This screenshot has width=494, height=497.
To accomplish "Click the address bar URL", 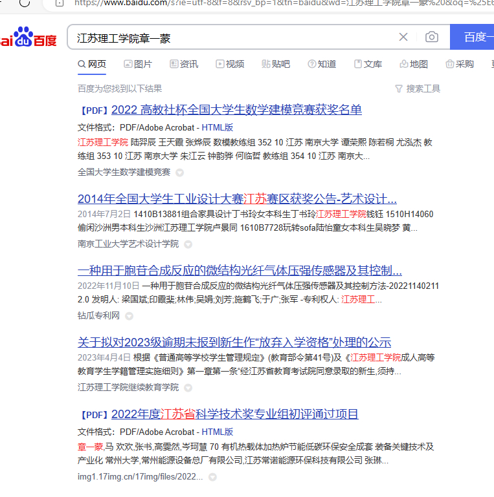I will coord(284,3).
